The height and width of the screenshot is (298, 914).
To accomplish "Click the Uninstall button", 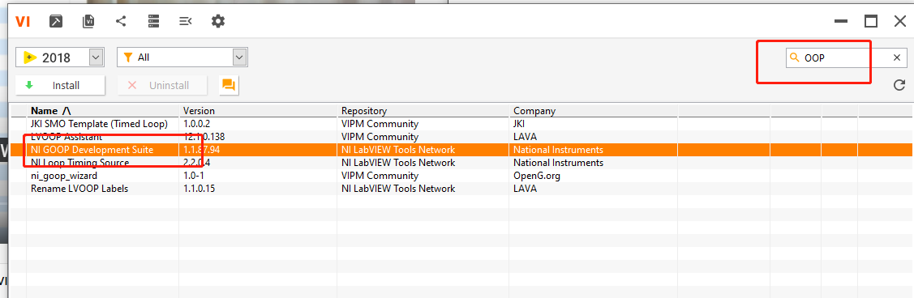I will [x=161, y=85].
